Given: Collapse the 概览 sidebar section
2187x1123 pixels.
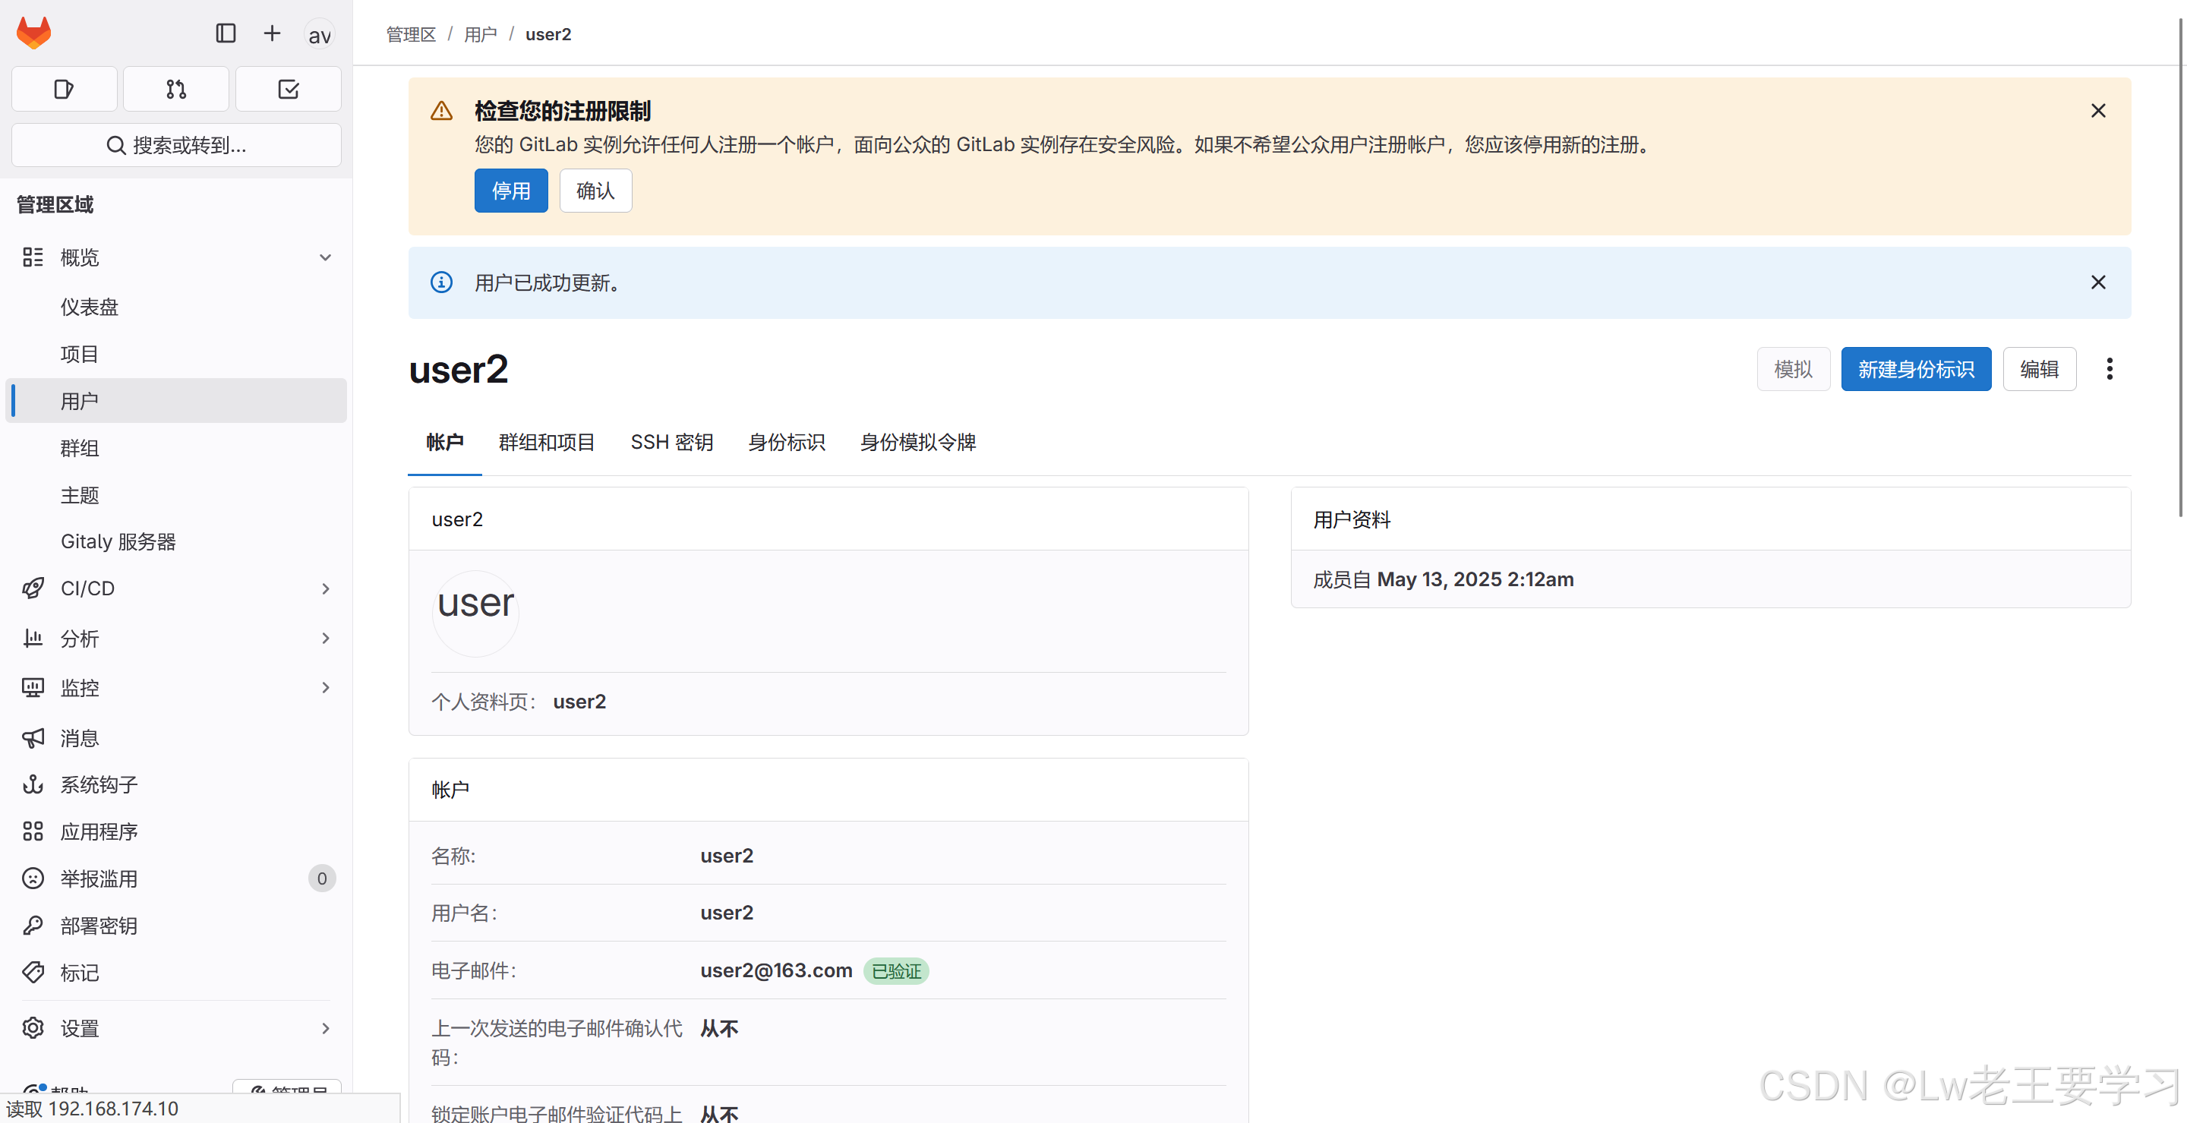Looking at the screenshot, I should pyautogui.click(x=325, y=257).
